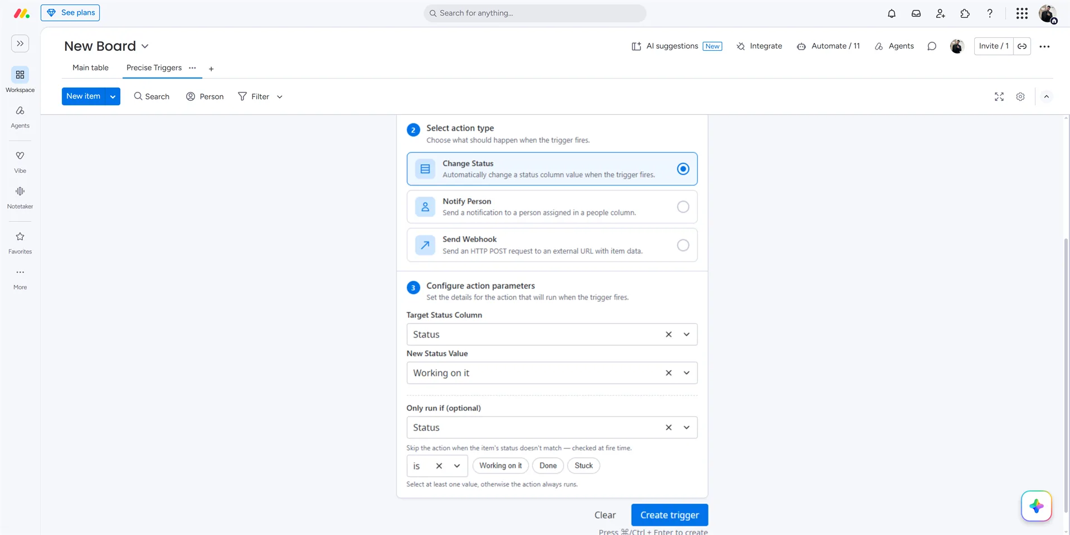Image resolution: width=1070 pixels, height=535 pixels.
Task: Clear the New Status Value selection
Action: tap(669, 373)
